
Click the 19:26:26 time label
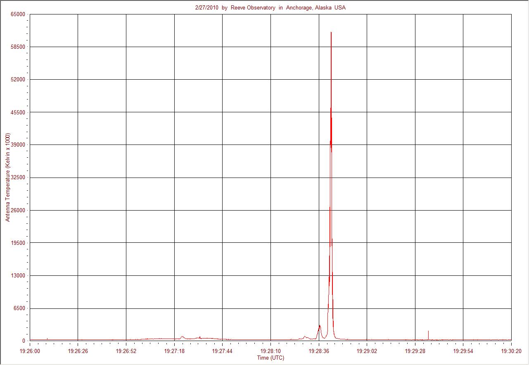point(78,351)
